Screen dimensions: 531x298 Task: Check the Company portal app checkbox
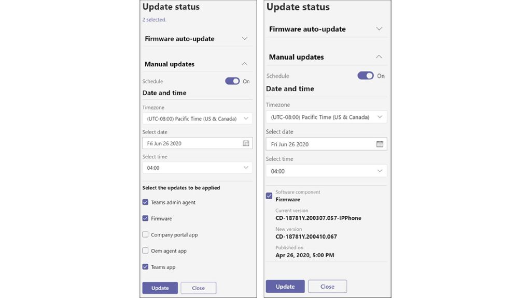coord(145,234)
